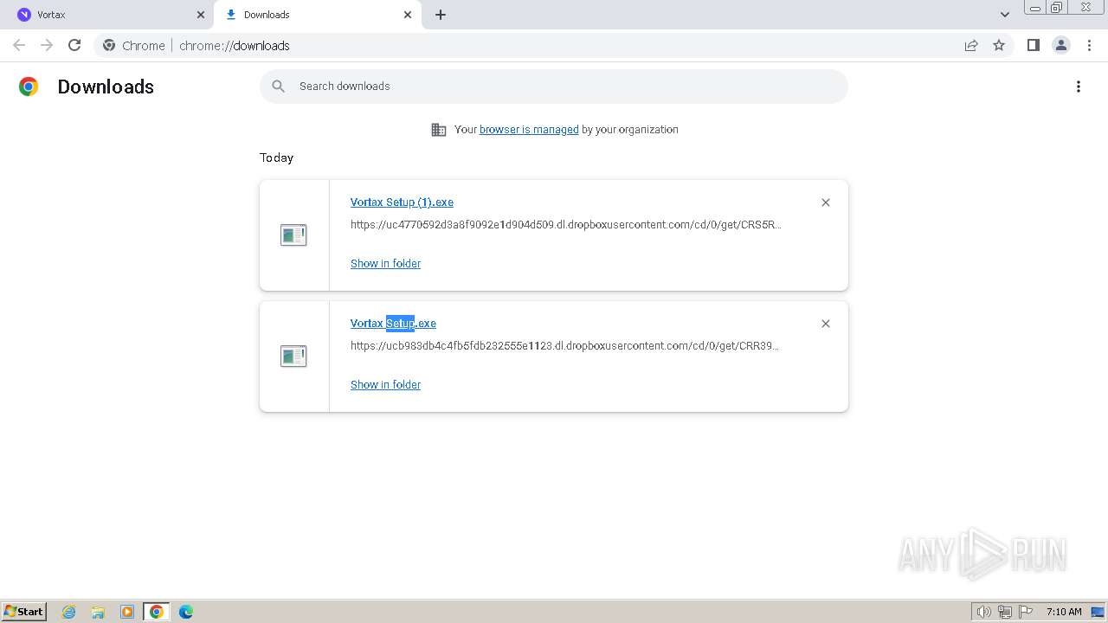Screen dimensions: 1108x623
Task: Click the 'Today' date heading
Action: [x=277, y=157]
